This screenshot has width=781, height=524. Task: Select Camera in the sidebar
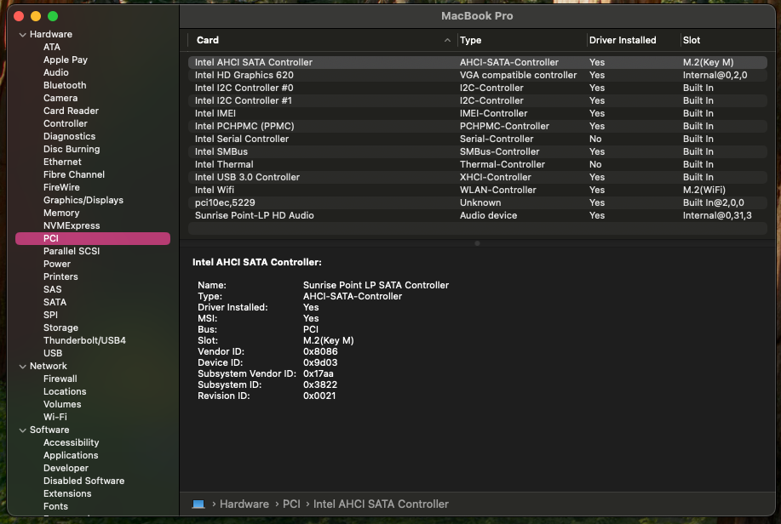pyautogui.click(x=60, y=98)
